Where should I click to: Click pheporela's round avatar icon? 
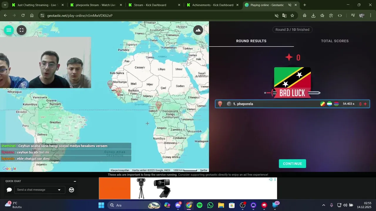(229, 104)
